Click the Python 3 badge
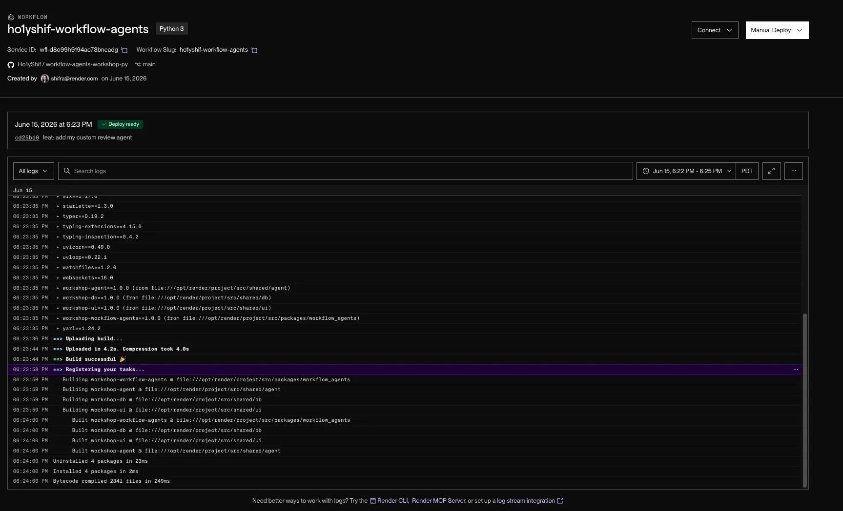The height and width of the screenshot is (511, 843). pyautogui.click(x=172, y=29)
